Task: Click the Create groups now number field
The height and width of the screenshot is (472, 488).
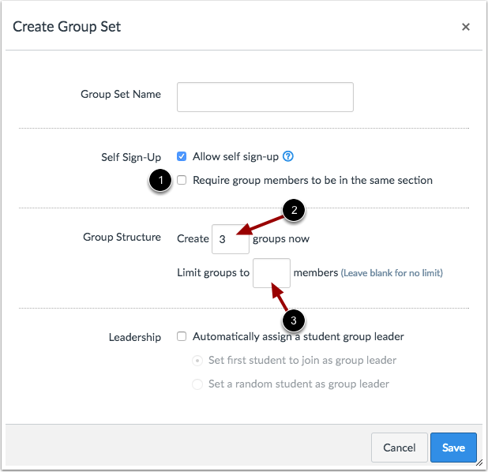Action: coord(231,239)
